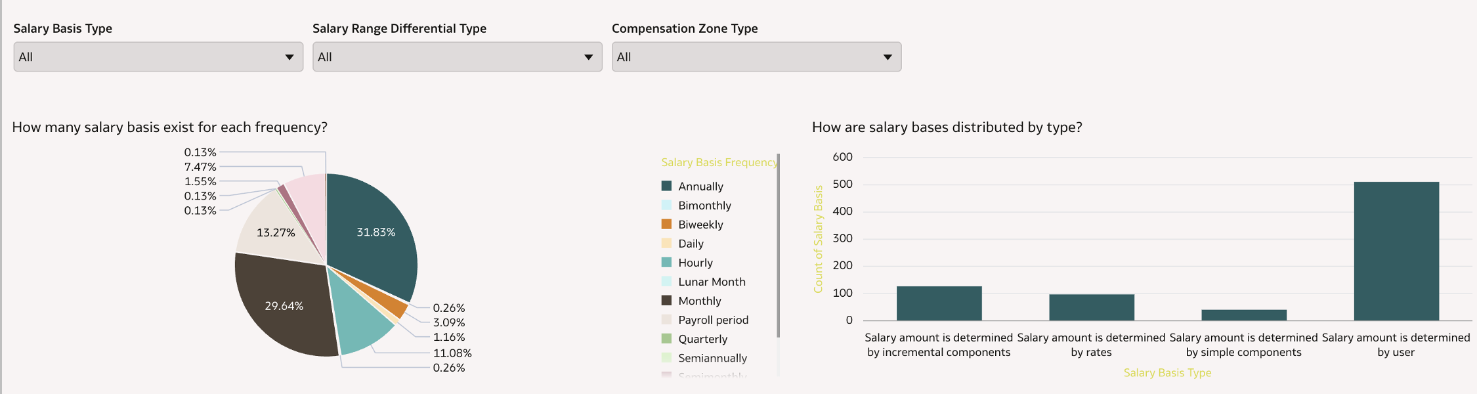1477x394 pixels.
Task: Select the Payroll period legend entry
Action: tap(713, 320)
